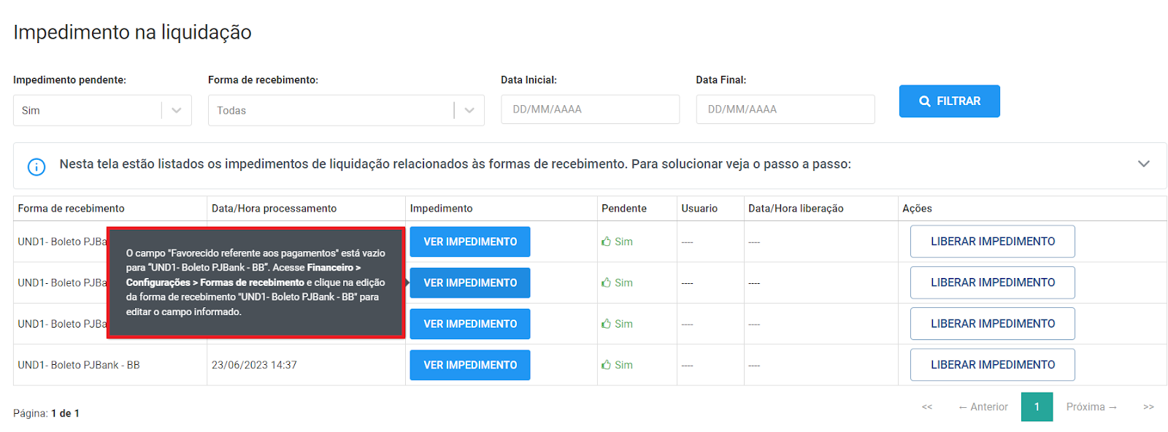
Task: Click the magnifier icon on FILTRAR button
Action: click(x=925, y=101)
